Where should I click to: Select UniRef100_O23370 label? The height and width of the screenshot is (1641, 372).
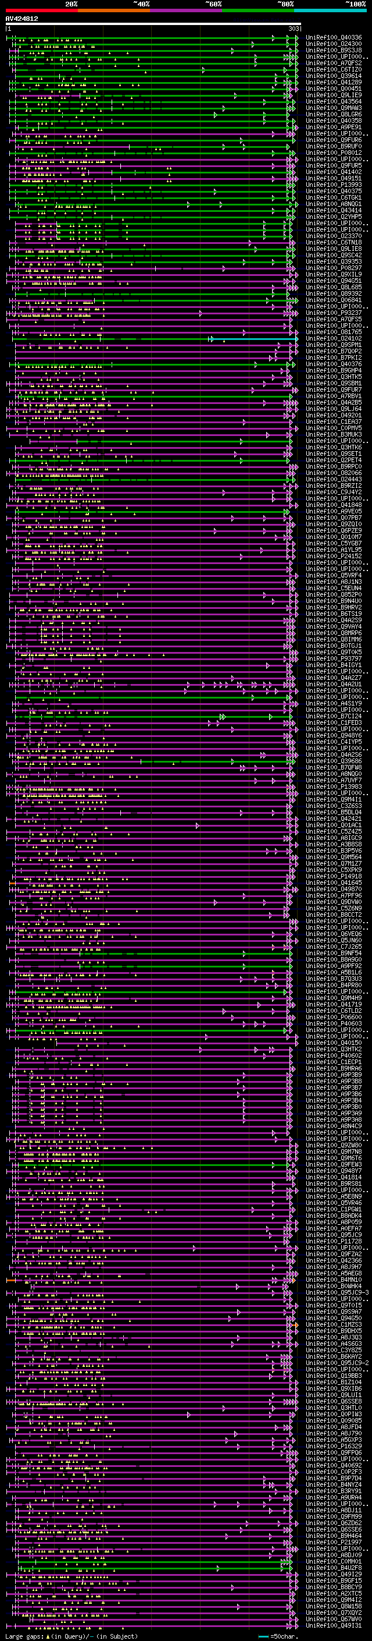[x=334, y=236]
